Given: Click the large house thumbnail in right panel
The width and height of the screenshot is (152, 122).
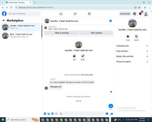Looking at the screenshot, I should 132,23.
